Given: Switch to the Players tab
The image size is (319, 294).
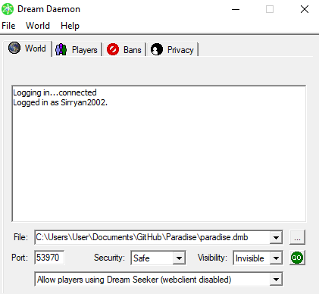Looking at the screenshot, I should [77, 49].
